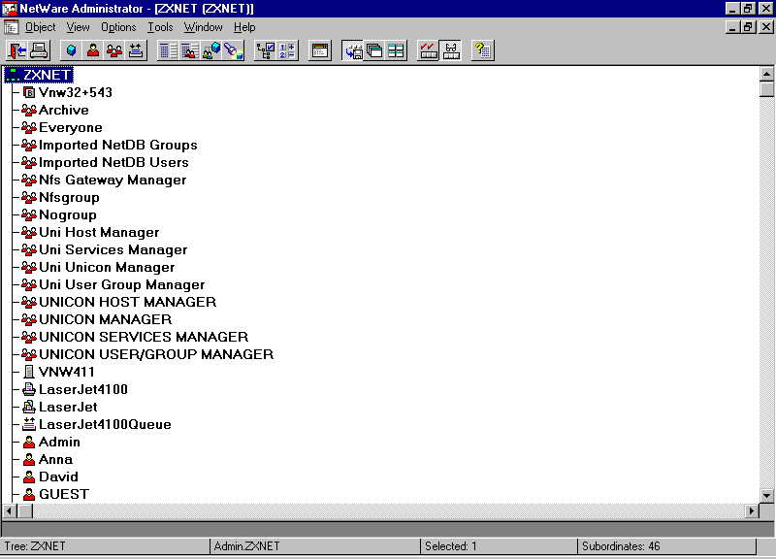Click the print queue toolbar icon
This screenshot has width=776, height=559.
pos(136,50)
